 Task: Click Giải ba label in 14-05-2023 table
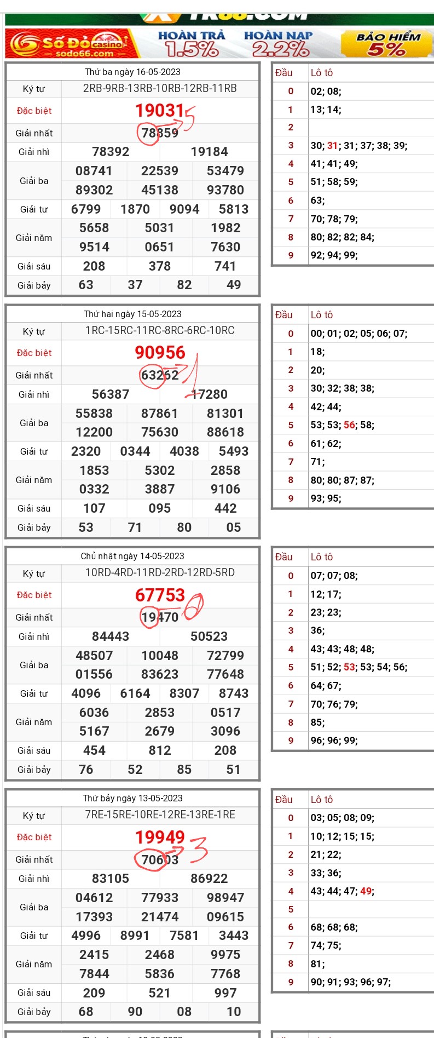[x=34, y=665]
